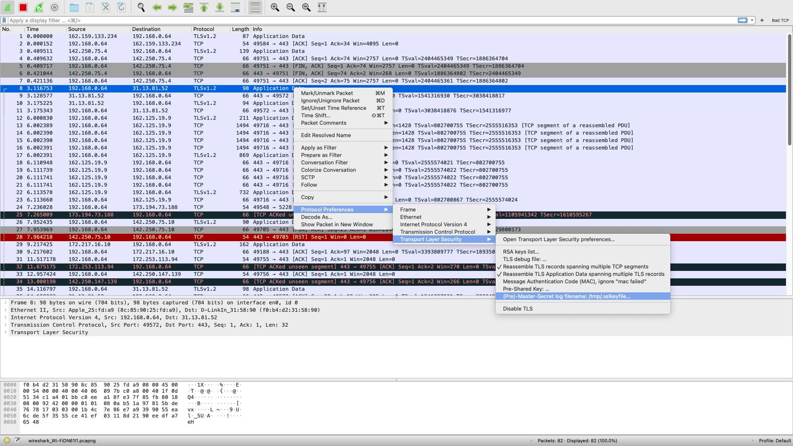Zoom in the main window text
This screenshot has width=793, height=446.
click(x=275, y=7)
